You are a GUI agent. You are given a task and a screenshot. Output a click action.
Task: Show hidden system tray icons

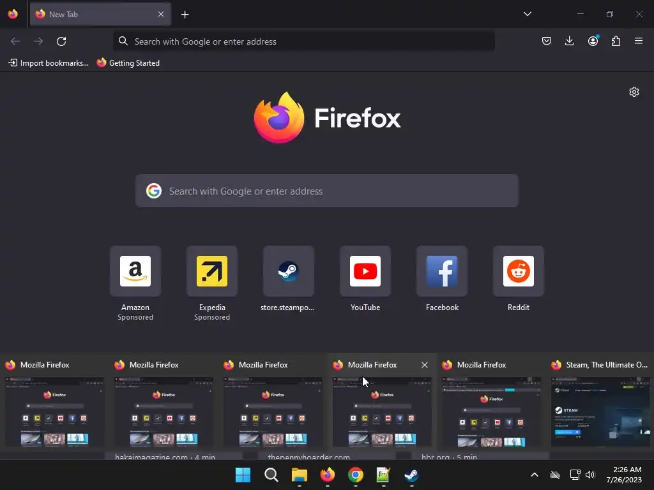[x=535, y=475]
